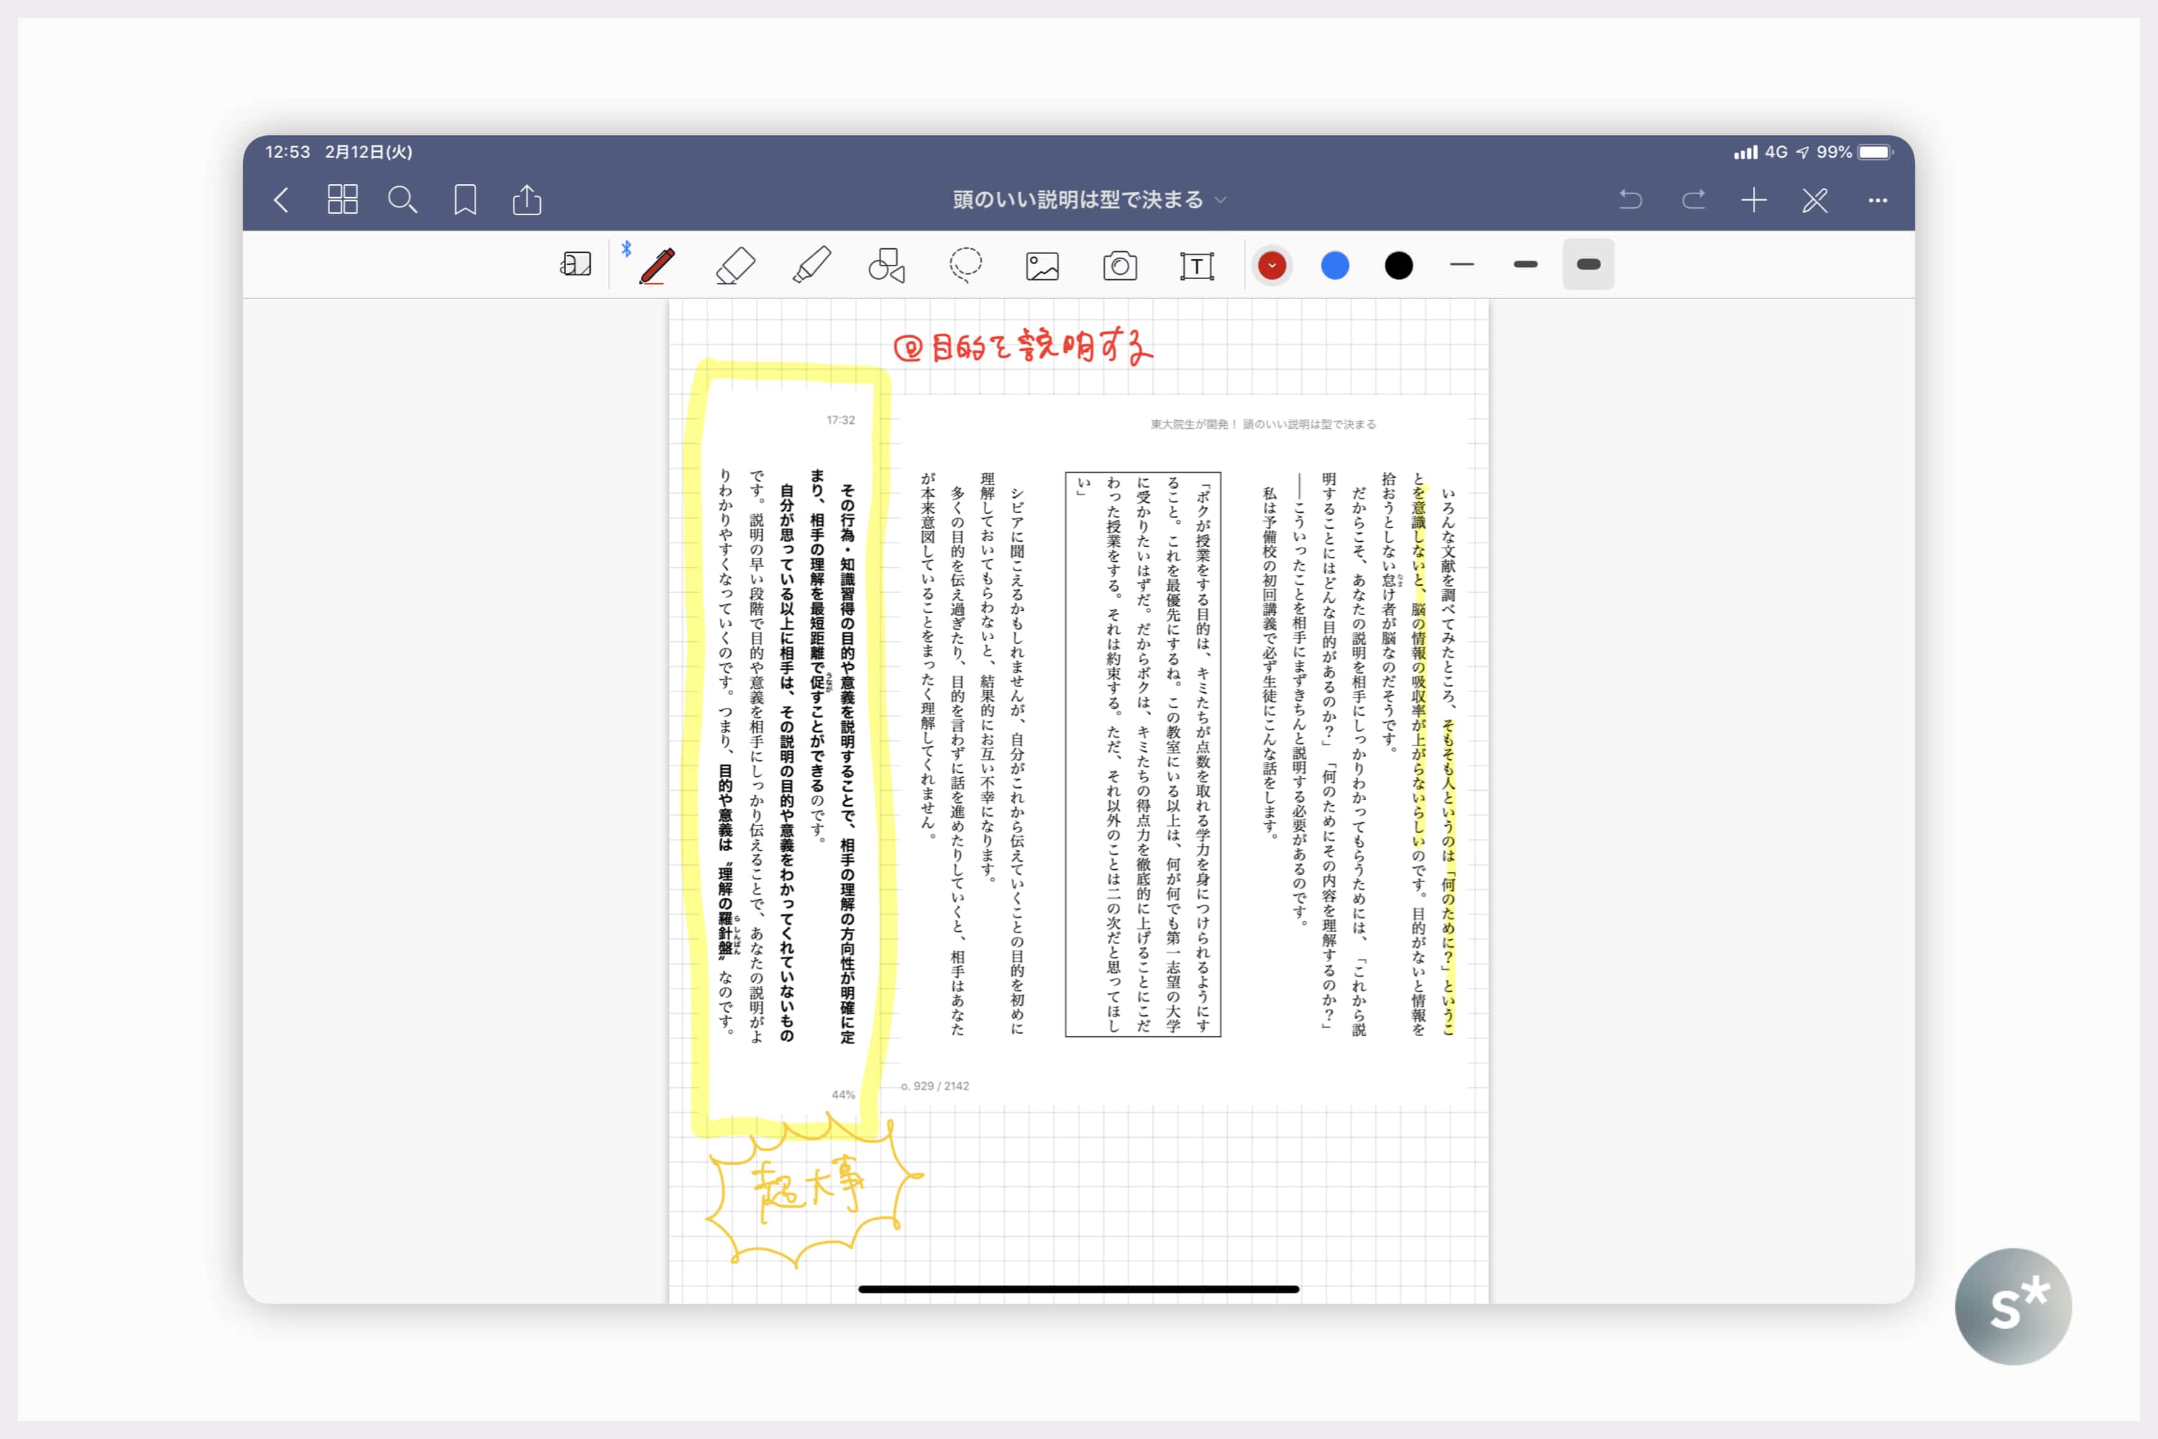This screenshot has width=2158, height=1439.
Task: Open the page thumbnails grid view
Action: [342, 199]
